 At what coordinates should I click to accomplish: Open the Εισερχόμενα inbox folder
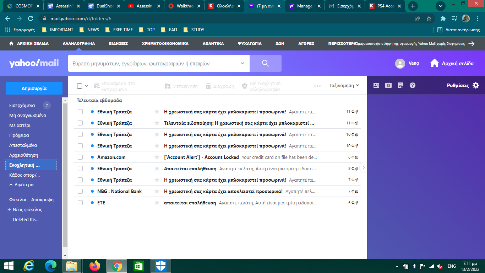(x=22, y=105)
